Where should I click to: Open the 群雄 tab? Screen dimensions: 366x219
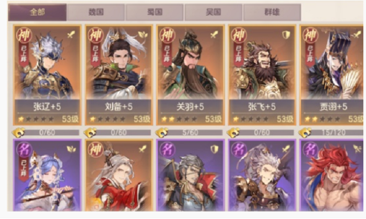point(272,12)
